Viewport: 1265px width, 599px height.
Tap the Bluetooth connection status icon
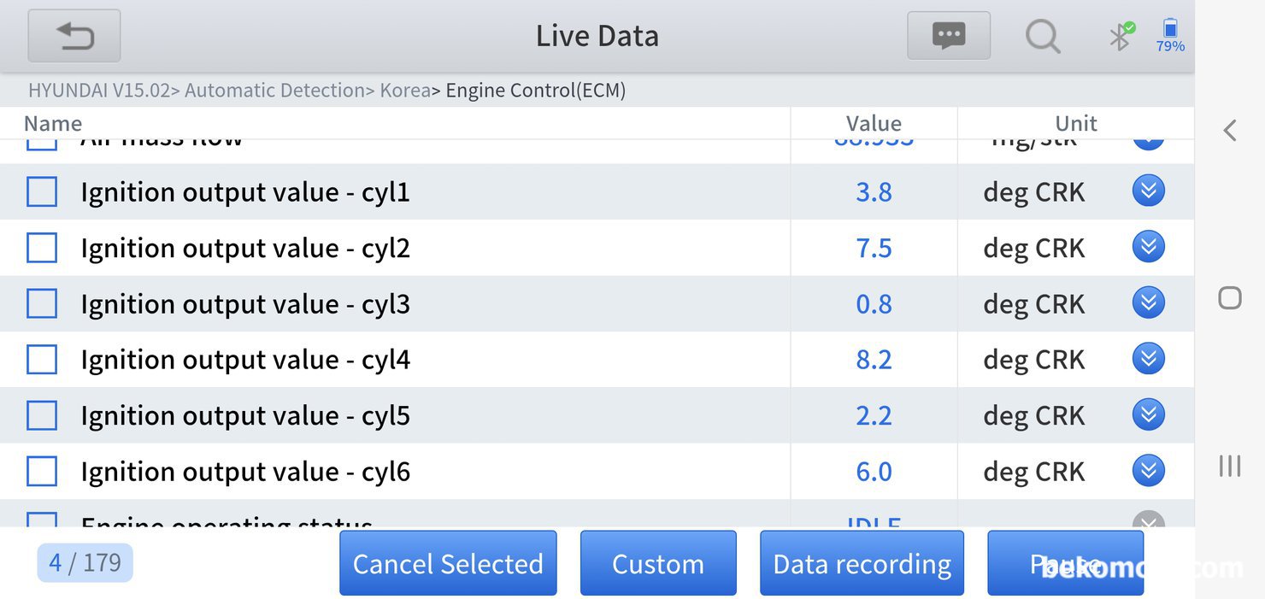tap(1121, 37)
